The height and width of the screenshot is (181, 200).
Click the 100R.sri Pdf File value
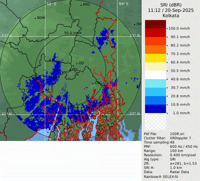click(176, 134)
